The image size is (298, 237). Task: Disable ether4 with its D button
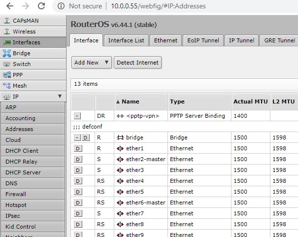pyautogui.click(x=78, y=181)
